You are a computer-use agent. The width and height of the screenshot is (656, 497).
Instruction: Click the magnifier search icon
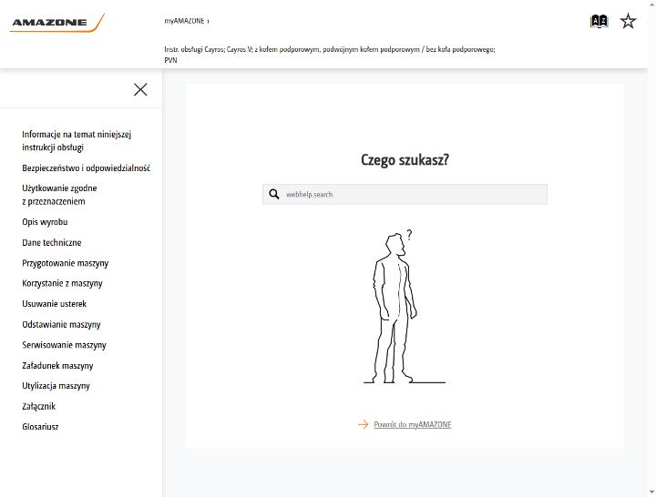point(274,194)
